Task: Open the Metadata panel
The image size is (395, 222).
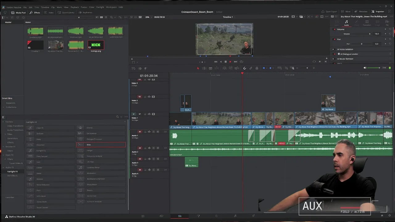Action: pyautogui.click(x=361, y=12)
